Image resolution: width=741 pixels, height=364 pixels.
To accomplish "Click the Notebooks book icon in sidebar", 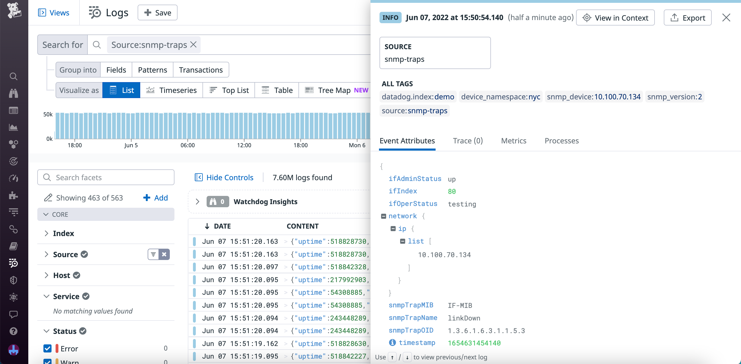I will 14,246.
